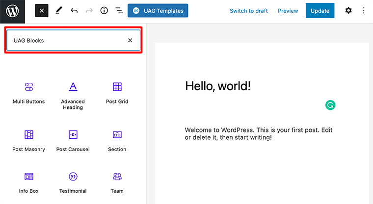Open UAG Templates library
Viewport: 373px width, 204px height.
(x=158, y=11)
